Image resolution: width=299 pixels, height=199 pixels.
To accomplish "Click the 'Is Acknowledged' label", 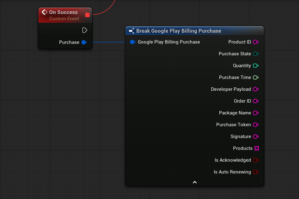I will coord(233,160).
